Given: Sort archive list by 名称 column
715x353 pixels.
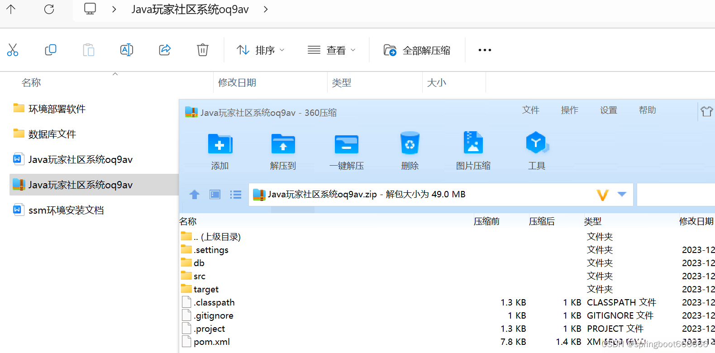Looking at the screenshot, I should pos(188,221).
